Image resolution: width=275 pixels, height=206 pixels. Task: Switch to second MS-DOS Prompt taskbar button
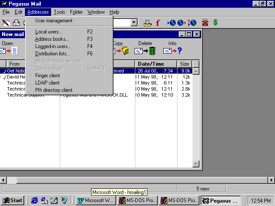coord(179,200)
